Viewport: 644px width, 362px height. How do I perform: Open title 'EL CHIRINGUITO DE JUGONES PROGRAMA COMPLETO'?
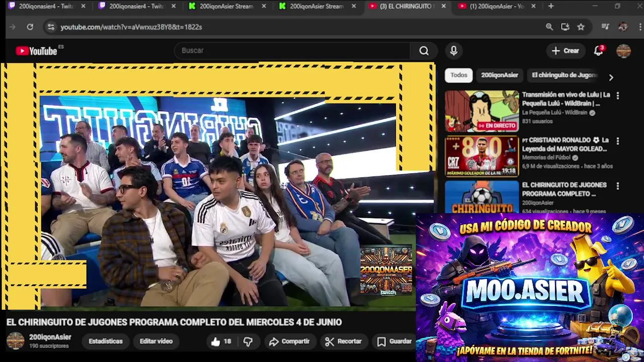[564, 190]
